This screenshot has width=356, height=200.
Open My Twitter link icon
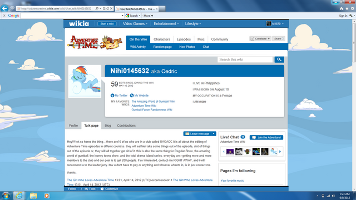[112, 96]
